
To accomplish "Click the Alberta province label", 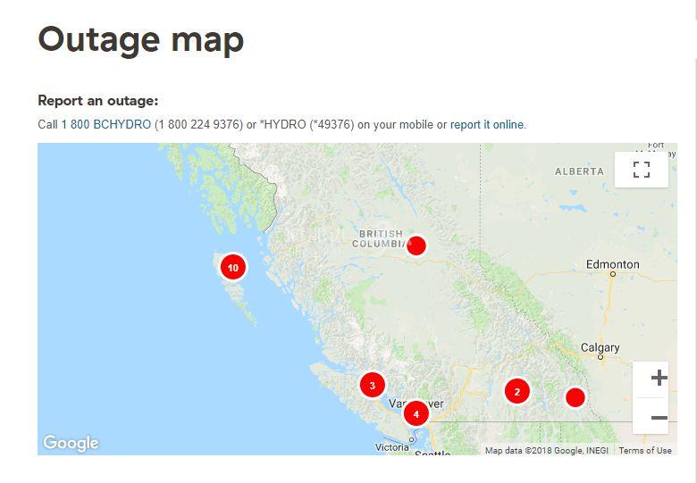I will click(579, 171).
